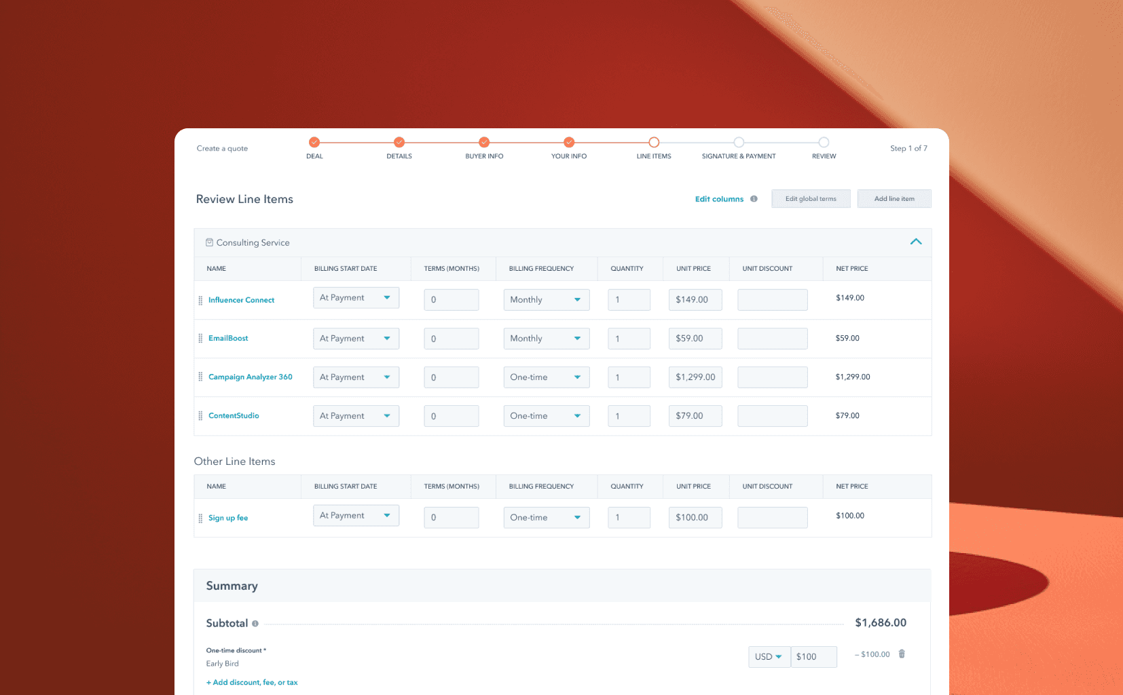Viewport: 1123px width, 695px height.
Task: Click unit price field showing $59.00
Action: click(x=695, y=338)
